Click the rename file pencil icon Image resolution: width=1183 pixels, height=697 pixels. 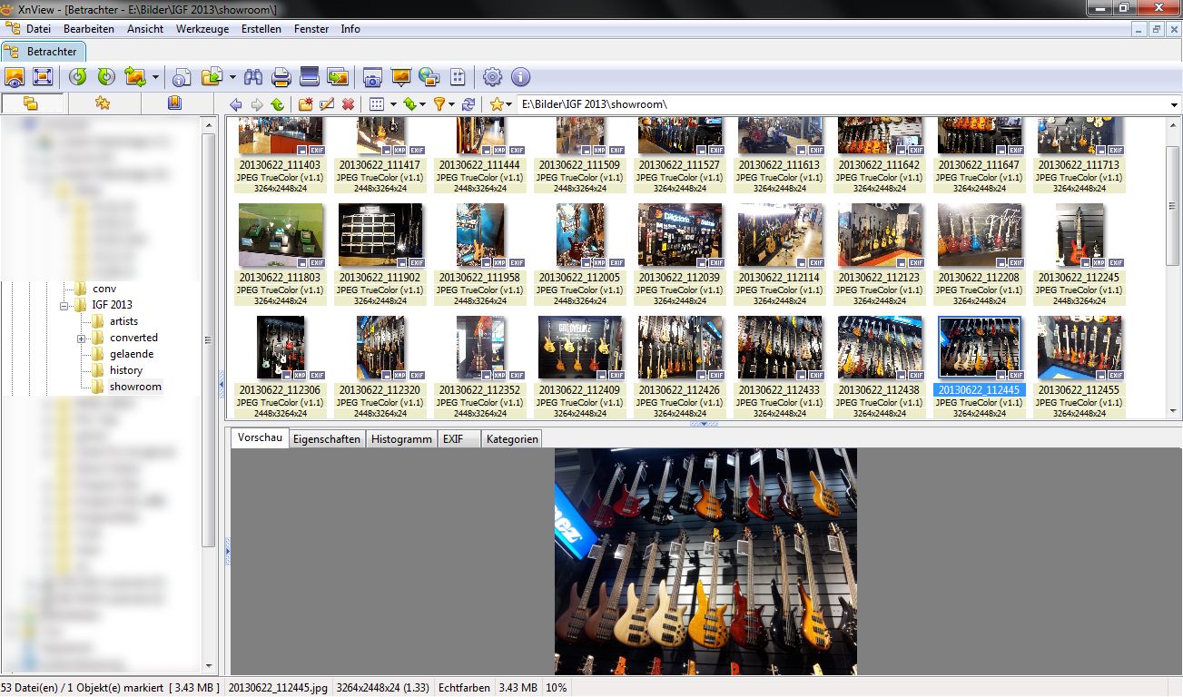[x=327, y=104]
